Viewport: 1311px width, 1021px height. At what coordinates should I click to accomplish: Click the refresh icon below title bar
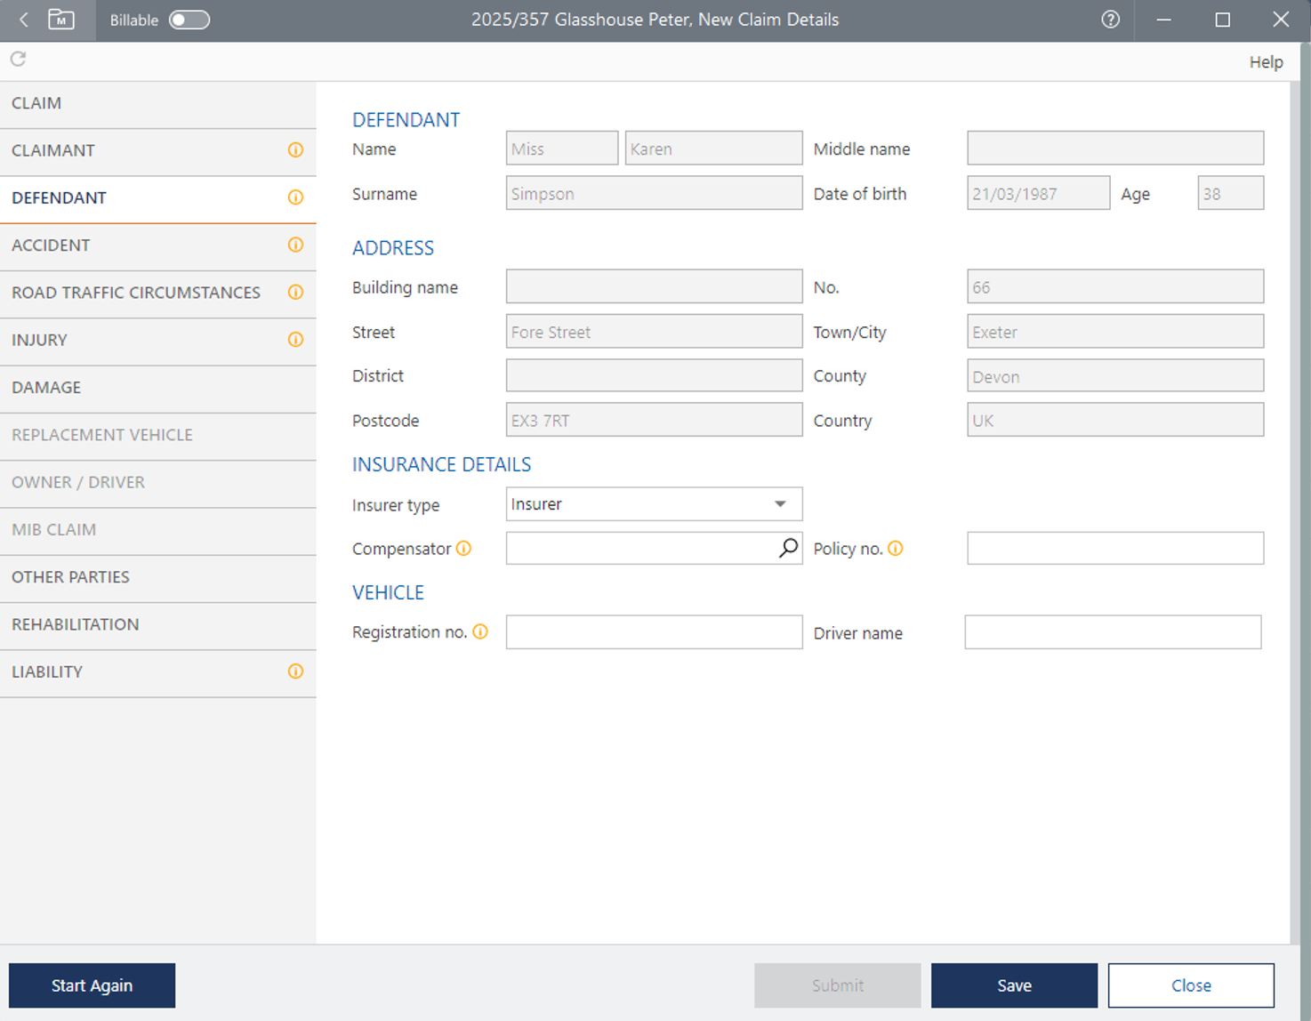point(18,59)
